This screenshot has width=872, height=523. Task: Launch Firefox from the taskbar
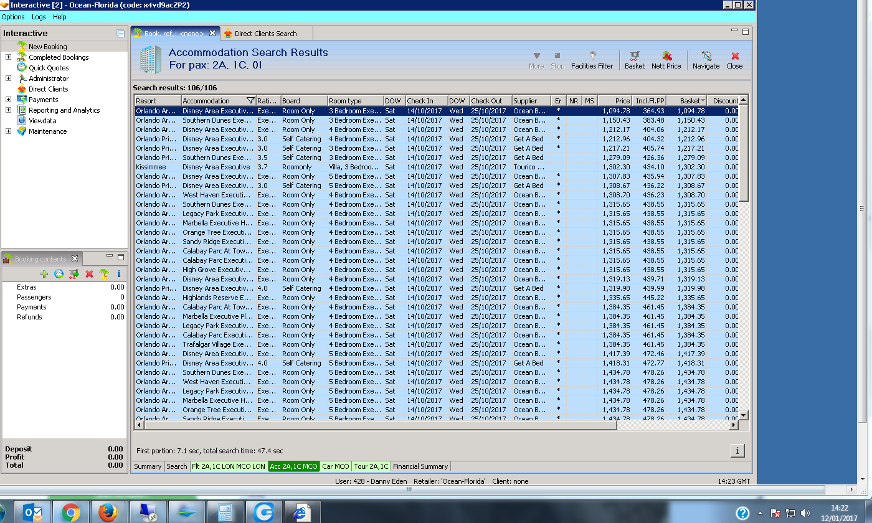(x=108, y=512)
